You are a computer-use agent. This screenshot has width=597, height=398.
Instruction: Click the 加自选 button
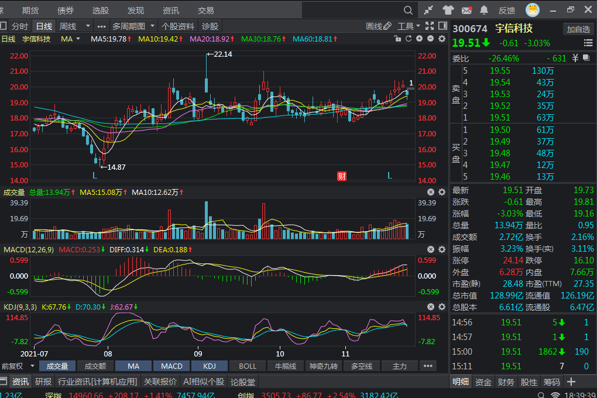coord(578,29)
